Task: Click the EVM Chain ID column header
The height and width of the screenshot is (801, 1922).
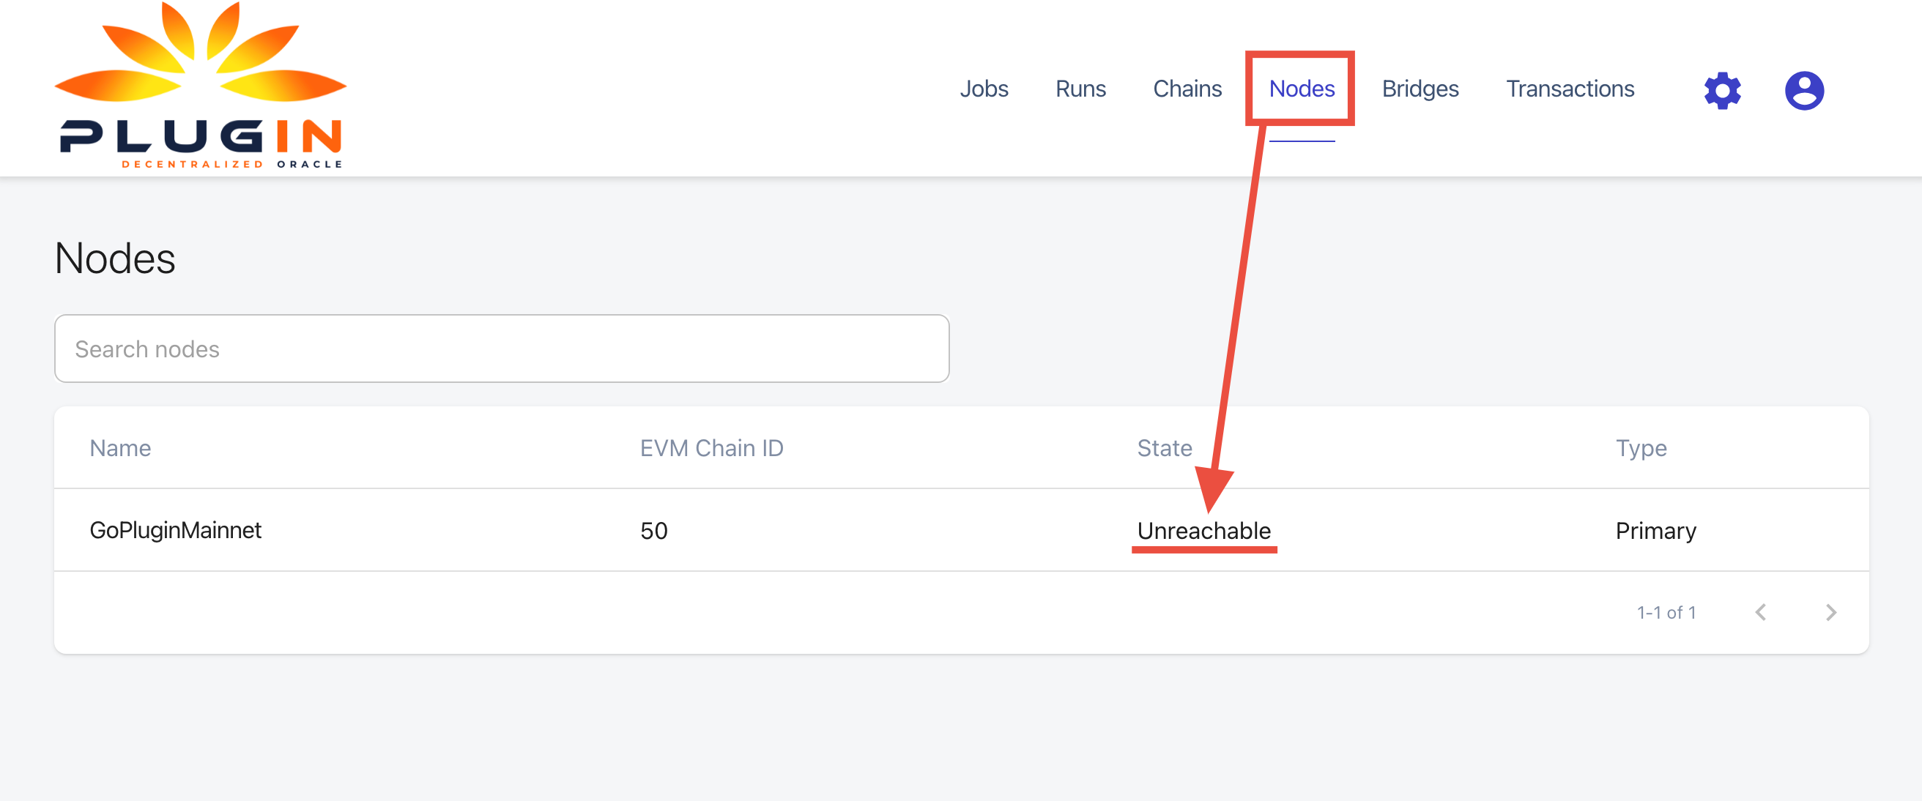Action: point(712,447)
